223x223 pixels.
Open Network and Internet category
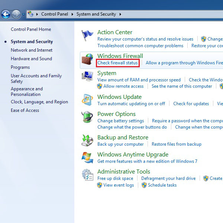(x=32, y=50)
